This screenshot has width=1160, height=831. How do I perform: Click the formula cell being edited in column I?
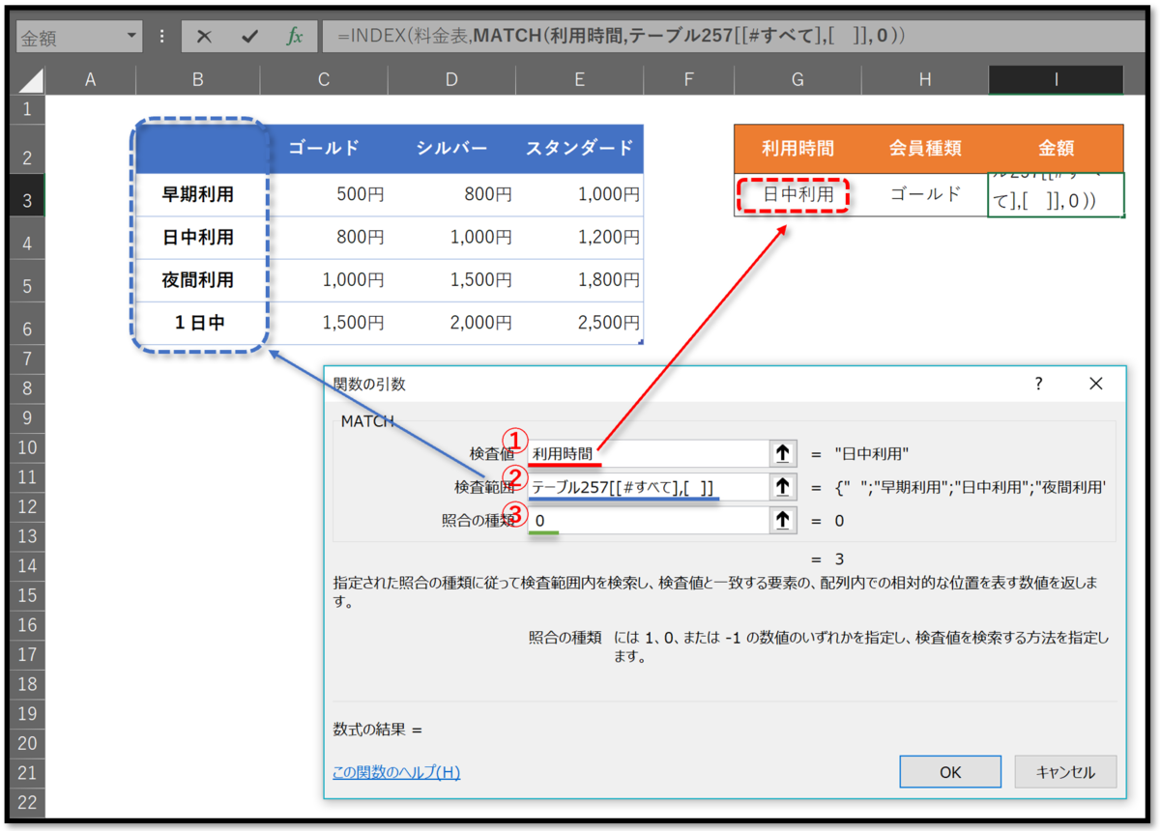tap(1056, 194)
